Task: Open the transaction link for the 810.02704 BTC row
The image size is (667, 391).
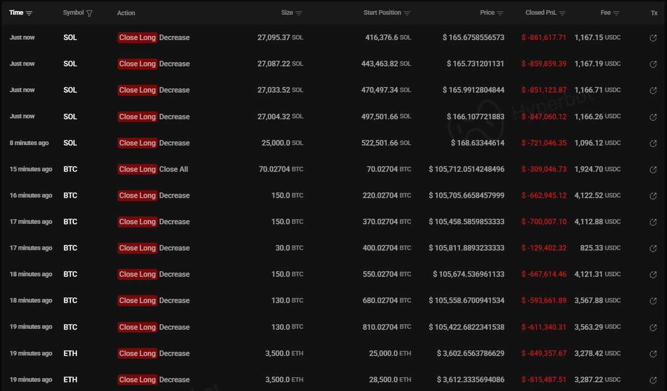Action: coord(653,327)
